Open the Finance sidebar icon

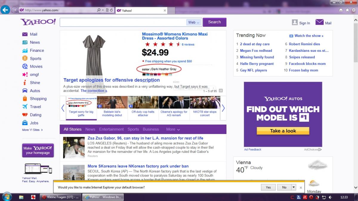click(x=25, y=50)
